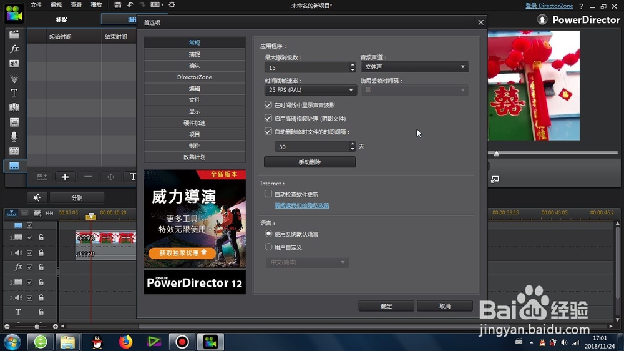Image resolution: width=624 pixels, height=351 pixels.
Task: Uncheck show sound waveform in timeline
Action: point(268,105)
